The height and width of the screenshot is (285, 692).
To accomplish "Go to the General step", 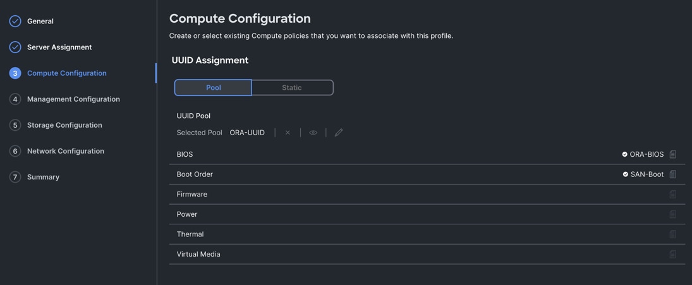I will (x=40, y=21).
